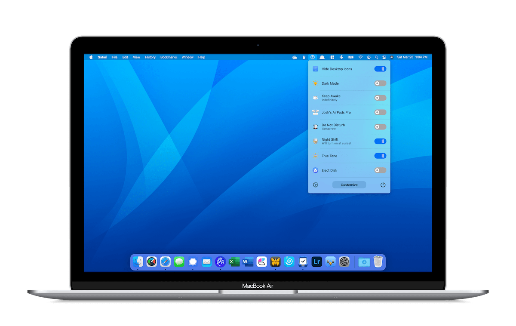Open Finder from the Dock
Screen dimensions: 516x326
click(138, 261)
